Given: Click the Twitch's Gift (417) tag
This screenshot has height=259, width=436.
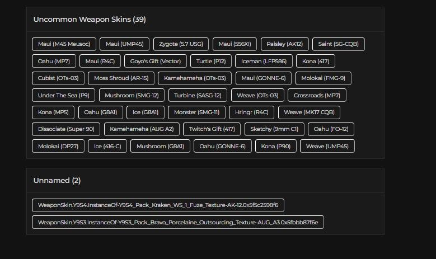Looking at the screenshot, I should pos(212,129).
